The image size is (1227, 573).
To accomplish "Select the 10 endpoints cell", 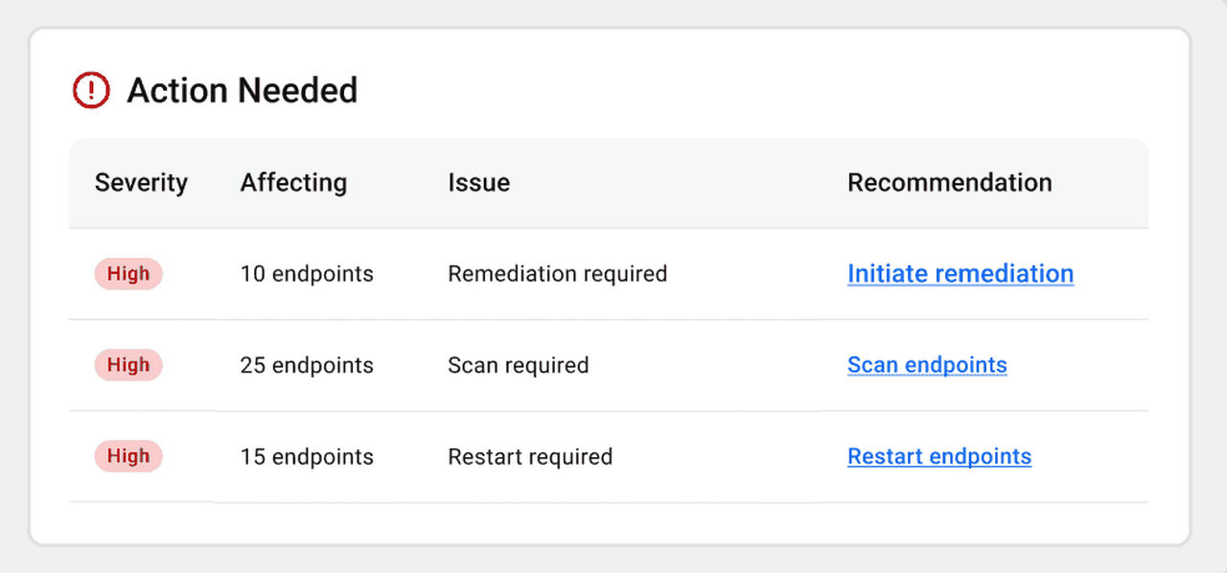I will (307, 273).
